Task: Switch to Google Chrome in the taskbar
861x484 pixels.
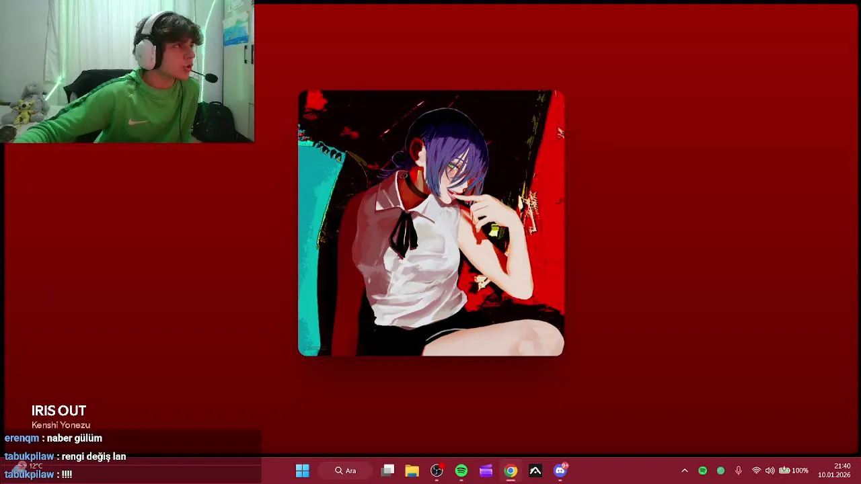Action: click(x=511, y=471)
